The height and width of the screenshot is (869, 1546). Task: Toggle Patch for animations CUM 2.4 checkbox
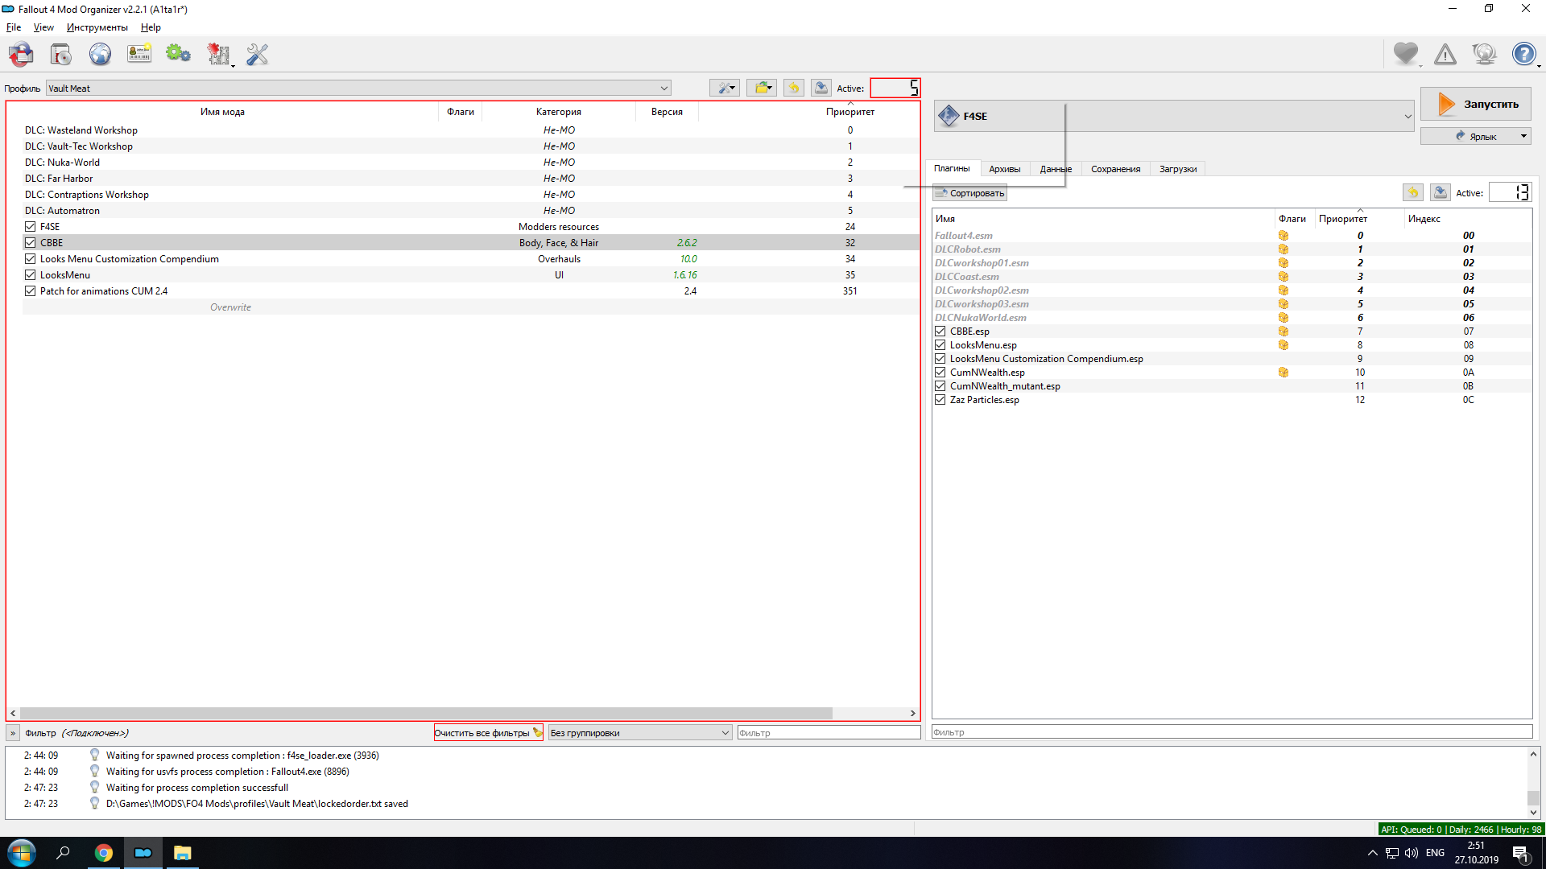[31, 291]
